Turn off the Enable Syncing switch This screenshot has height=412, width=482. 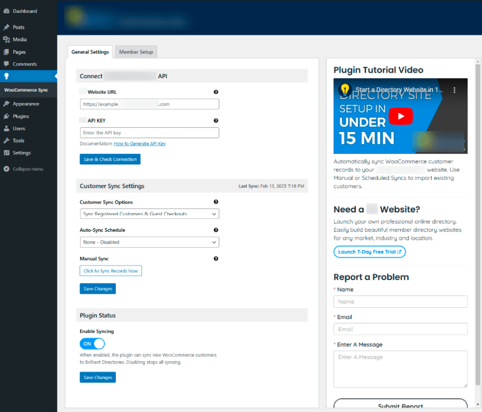(92, 344)
